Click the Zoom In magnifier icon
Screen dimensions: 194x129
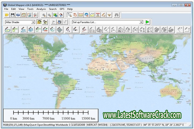click(x=44, y=15)
